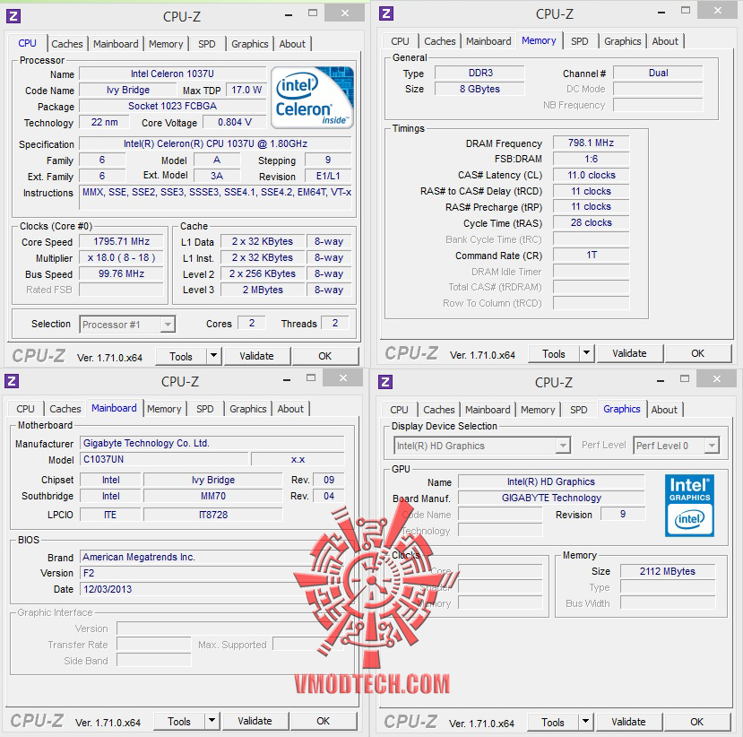Viewport: 743px width, 737px height.
Task: Click Validate button in CPU window
Action: pos(257,356)
